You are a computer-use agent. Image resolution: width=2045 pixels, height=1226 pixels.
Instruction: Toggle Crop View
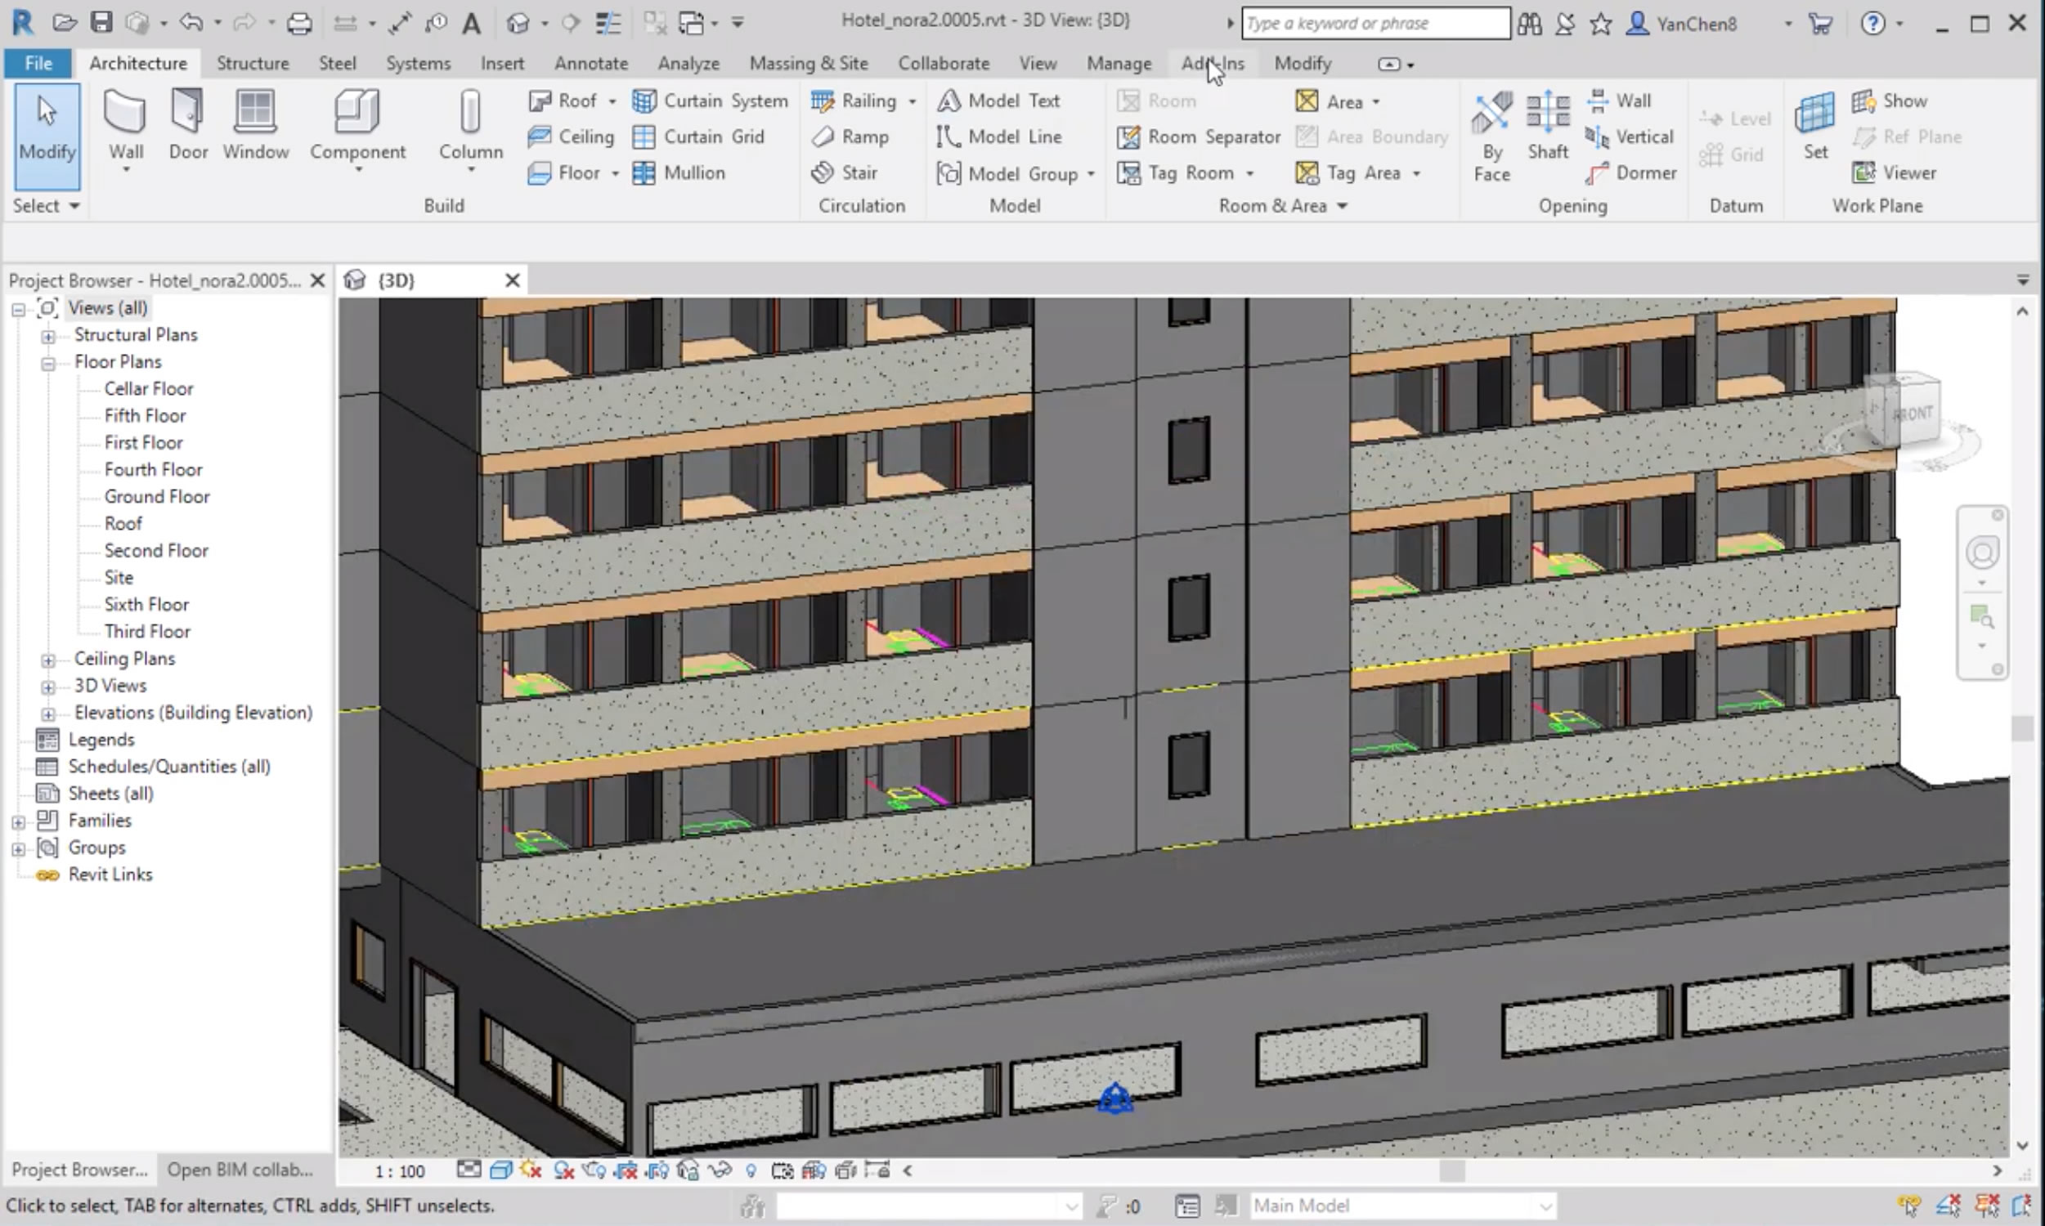626,1170
